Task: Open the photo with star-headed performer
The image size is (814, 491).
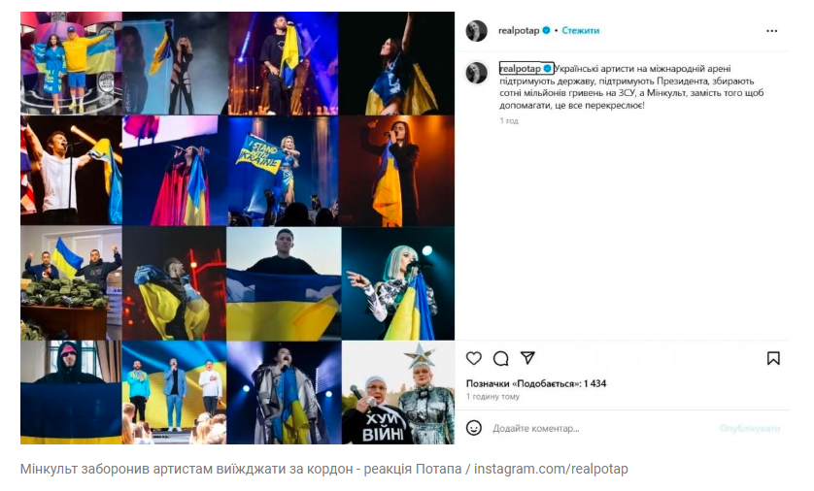Action: click(398, 392)
